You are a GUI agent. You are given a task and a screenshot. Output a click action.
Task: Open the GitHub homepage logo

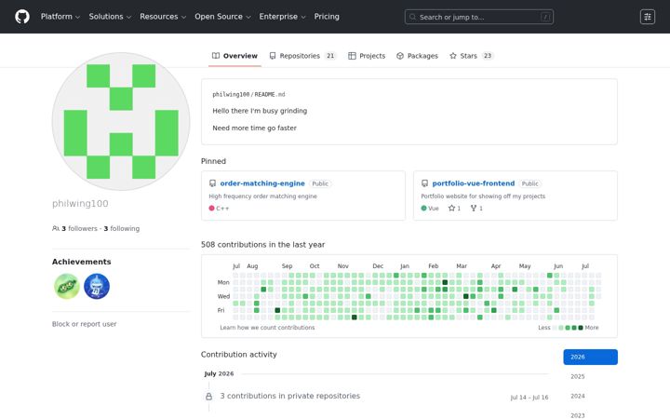pos(22,17)
